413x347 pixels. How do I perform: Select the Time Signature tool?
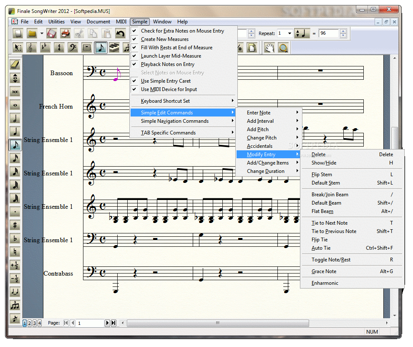click(59, 48)
